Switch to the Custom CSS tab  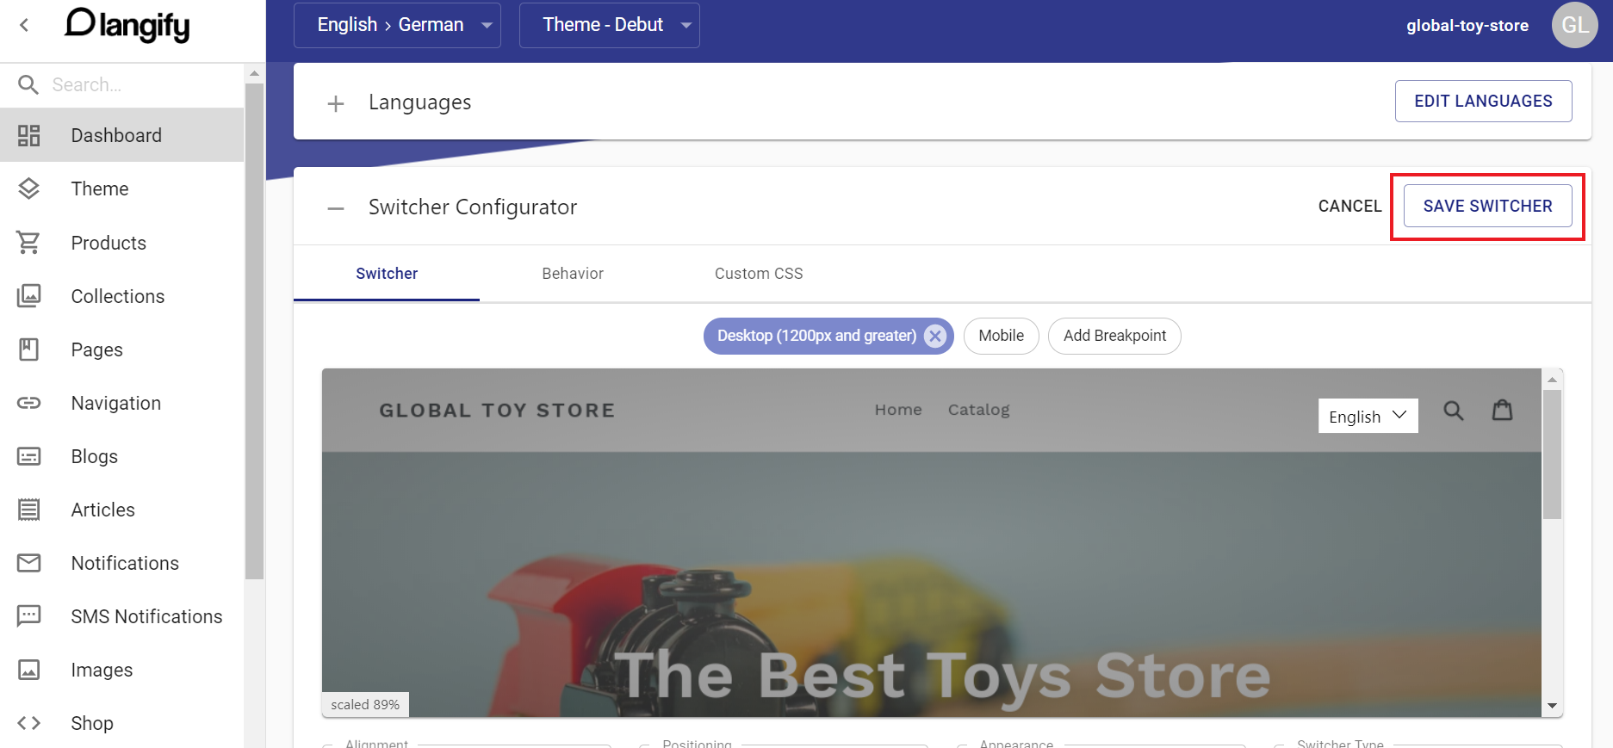click(x=759, y=274)
